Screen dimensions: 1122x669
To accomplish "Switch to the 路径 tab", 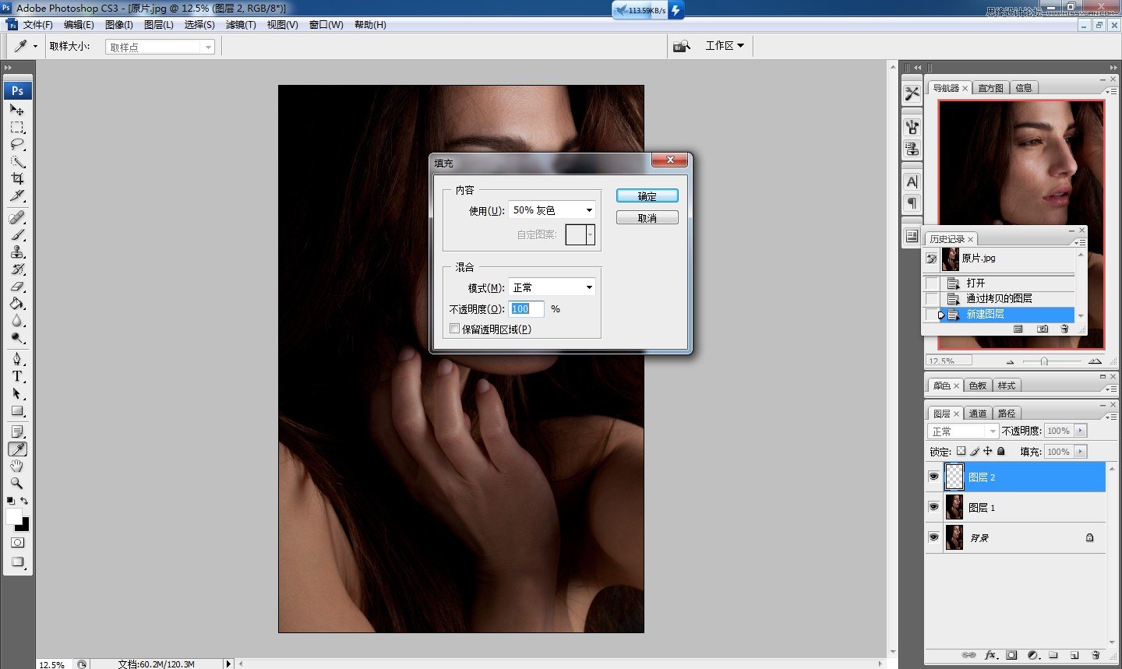I will click(1007, 414).
